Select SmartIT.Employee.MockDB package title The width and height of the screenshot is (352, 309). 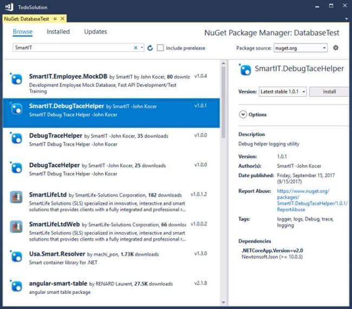pos(68,76)
